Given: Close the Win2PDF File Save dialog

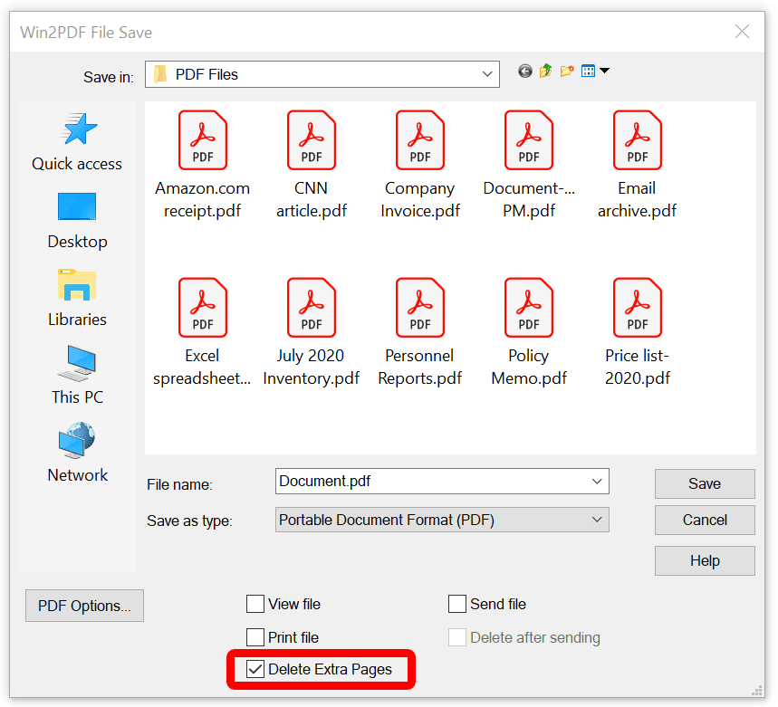Looking at the screenshot, I should point(742,32).
